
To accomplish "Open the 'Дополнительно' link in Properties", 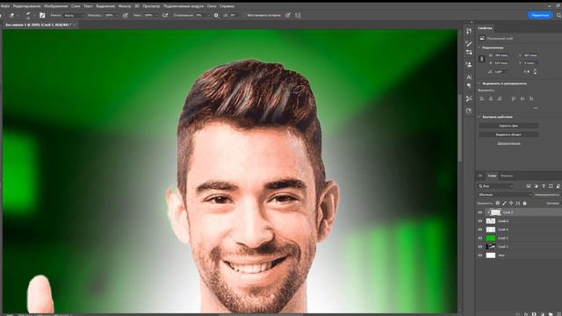I will (508, 143).
